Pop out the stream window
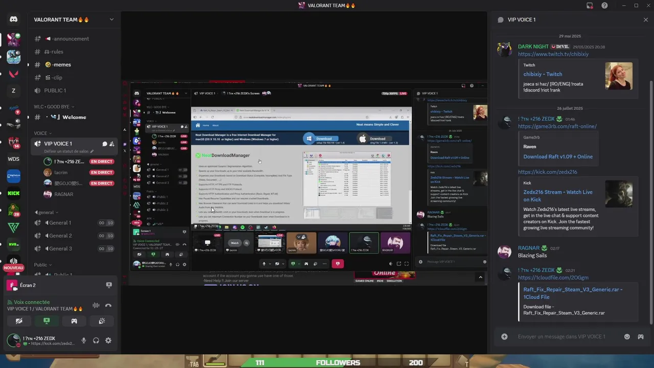The image size is (654, 368). [399, 264]
